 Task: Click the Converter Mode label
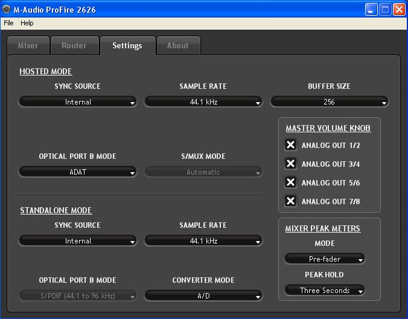pyautogui.click(x=203, y=280)
